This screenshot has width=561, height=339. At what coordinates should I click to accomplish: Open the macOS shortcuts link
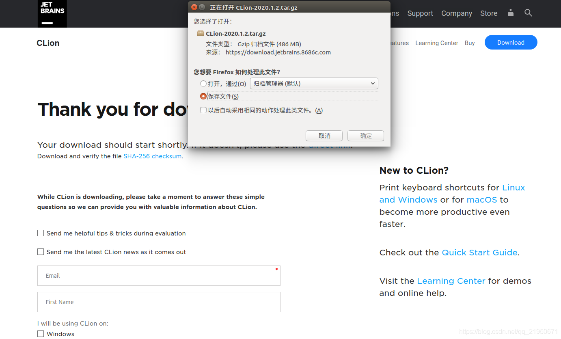tap(482, 200)
